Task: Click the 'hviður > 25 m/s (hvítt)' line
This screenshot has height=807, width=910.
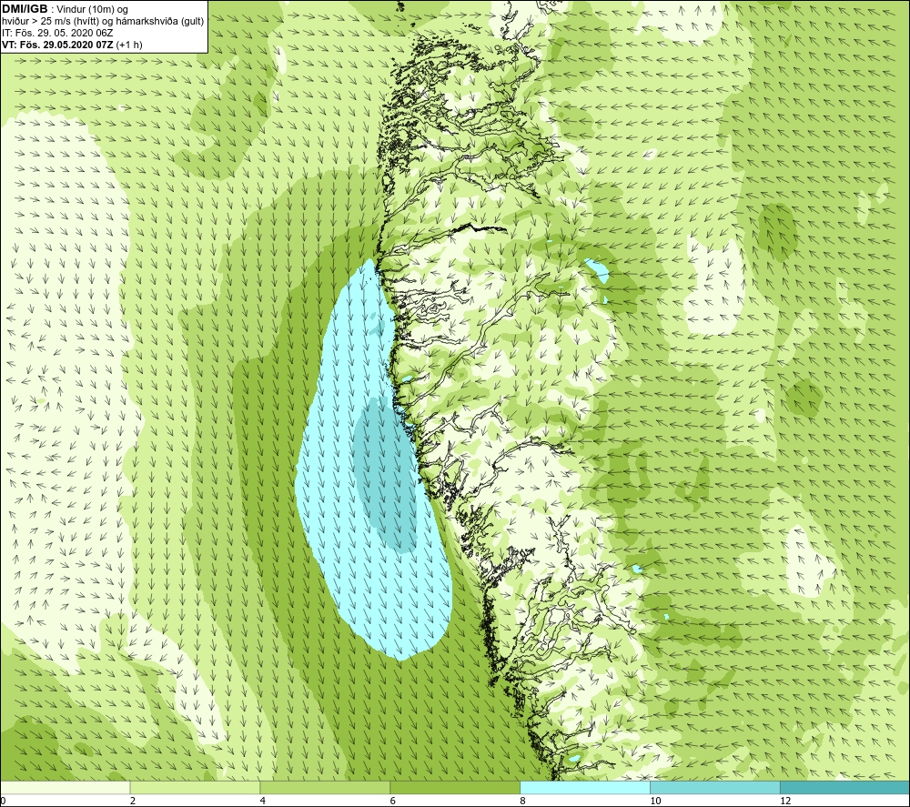Action: [x=104, y=22]
